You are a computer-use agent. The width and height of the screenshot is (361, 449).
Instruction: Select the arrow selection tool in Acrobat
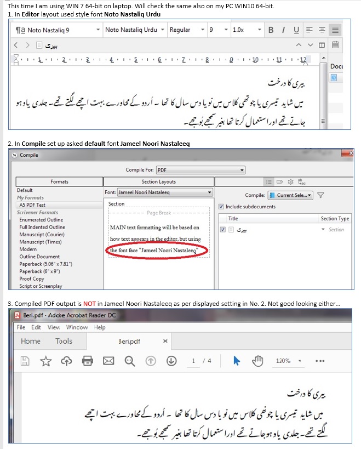[236, 361]
